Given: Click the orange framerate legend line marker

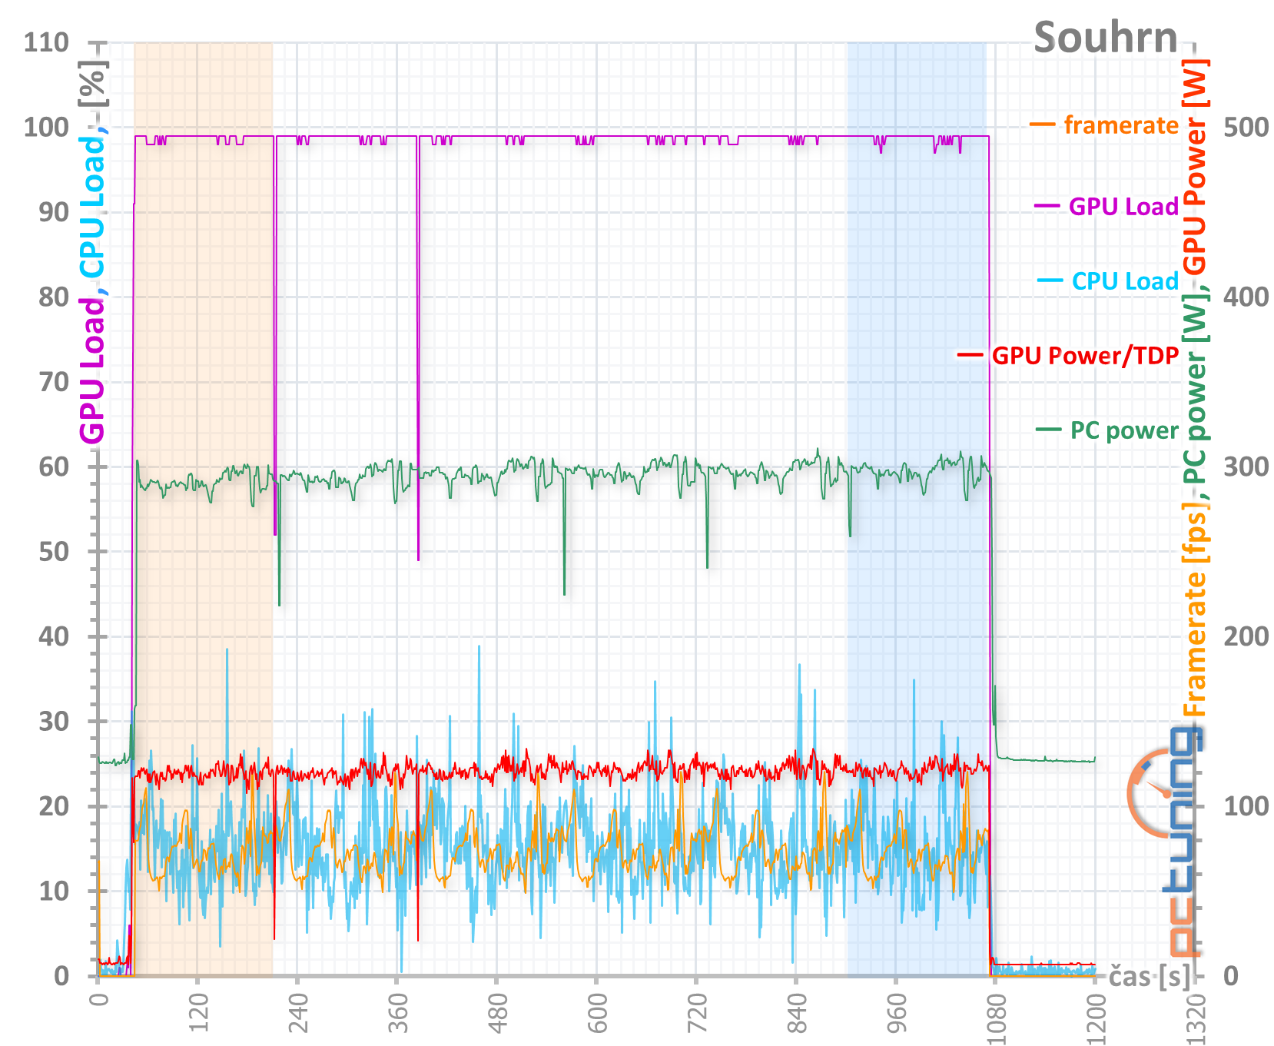Looking at the screenshot, I should tap(1042, 125).
